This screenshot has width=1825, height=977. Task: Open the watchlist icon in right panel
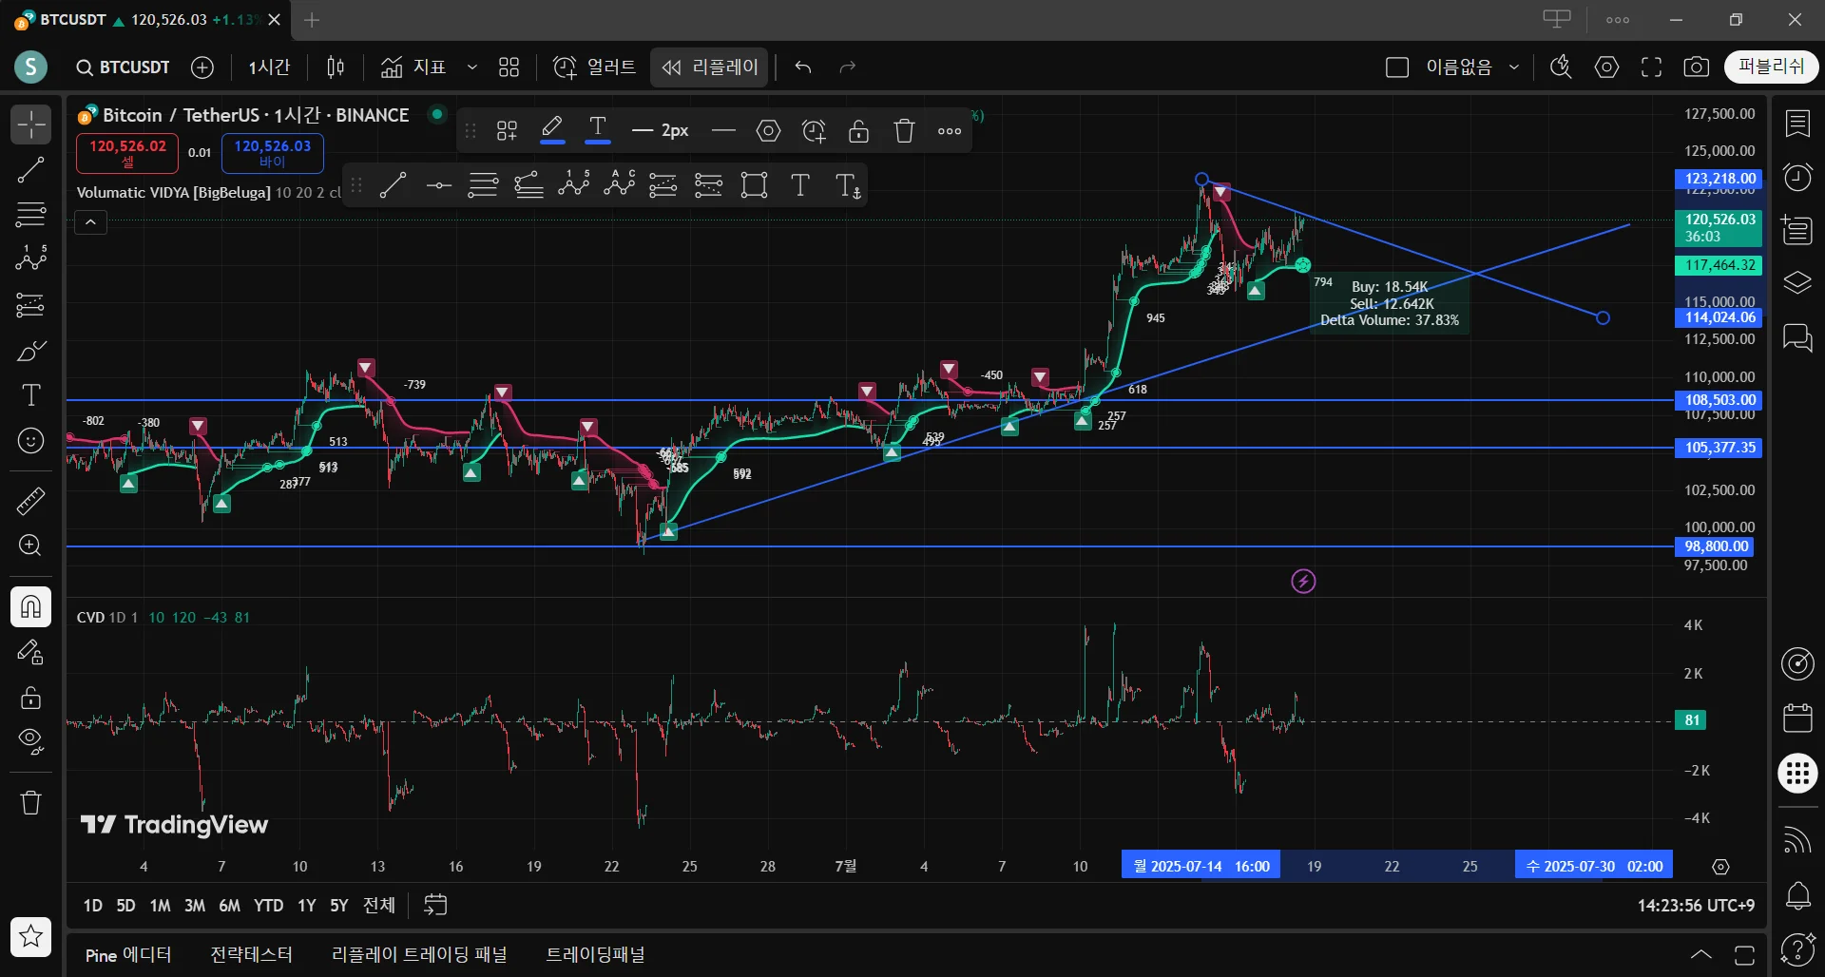tap(1797, 124)
